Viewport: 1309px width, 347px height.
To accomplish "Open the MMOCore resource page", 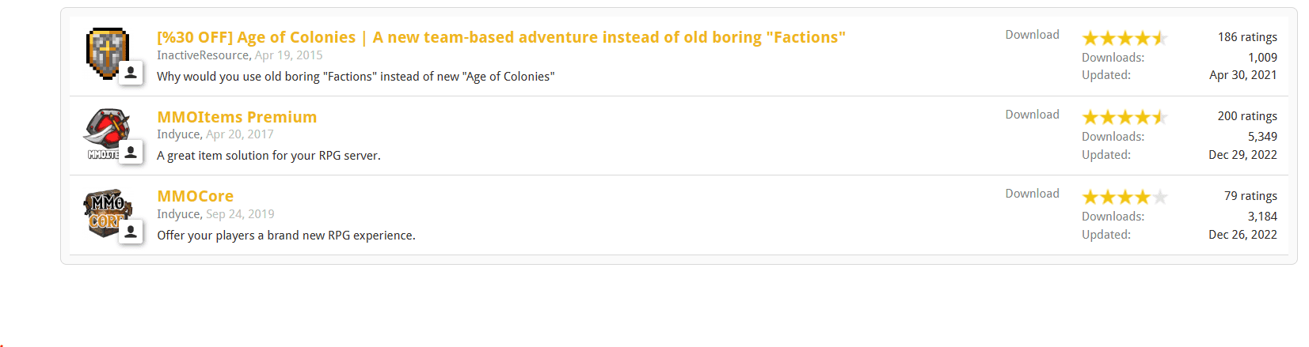I will (x=195, y=196).
